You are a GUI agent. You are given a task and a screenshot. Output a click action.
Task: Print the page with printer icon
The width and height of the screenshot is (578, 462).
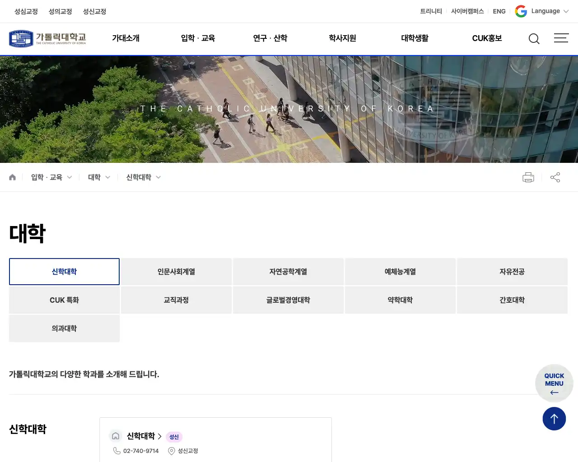pyautogui.click(x=528, y=177)
